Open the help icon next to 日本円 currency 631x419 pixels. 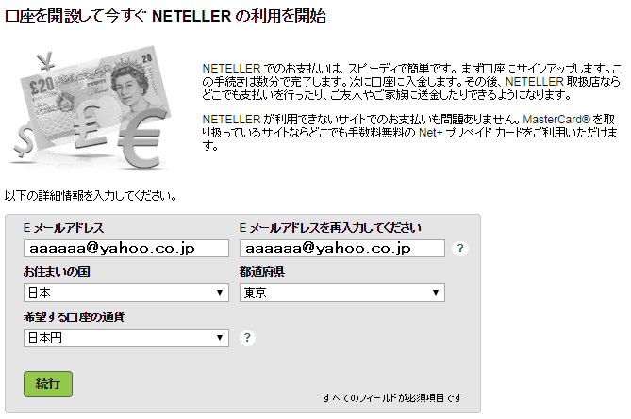click(247, 338)
